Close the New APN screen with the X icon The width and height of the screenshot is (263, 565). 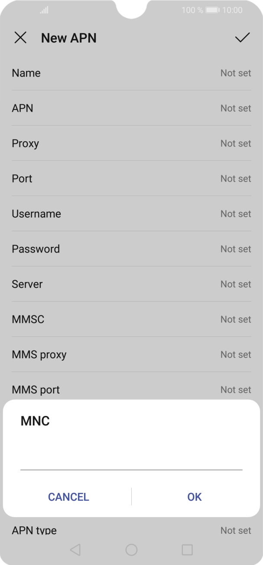coord(20,38)
